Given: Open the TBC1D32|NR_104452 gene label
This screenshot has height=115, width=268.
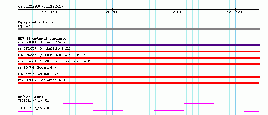Looking at the screenshot, I should point(33,101).
